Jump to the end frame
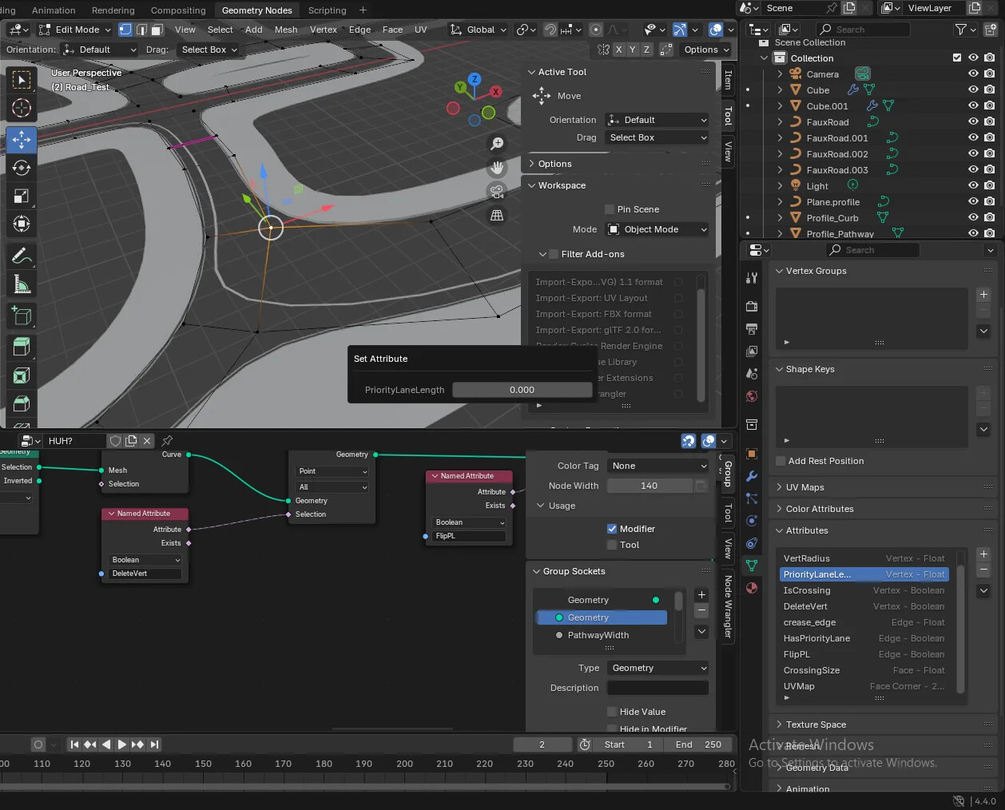This screenshot has width=1005, height=810. point(154,744)
